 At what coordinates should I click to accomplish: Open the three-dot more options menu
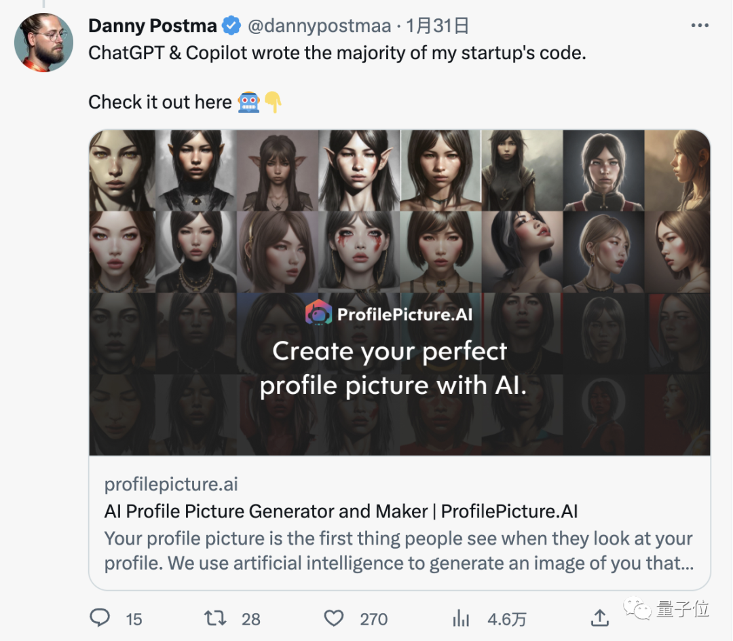click(x=700, y=25)
